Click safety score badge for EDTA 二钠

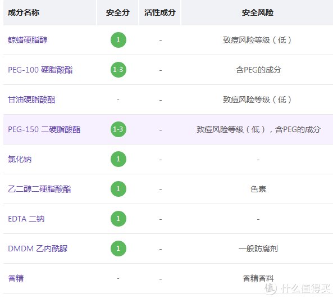click(x=118, y=219)
